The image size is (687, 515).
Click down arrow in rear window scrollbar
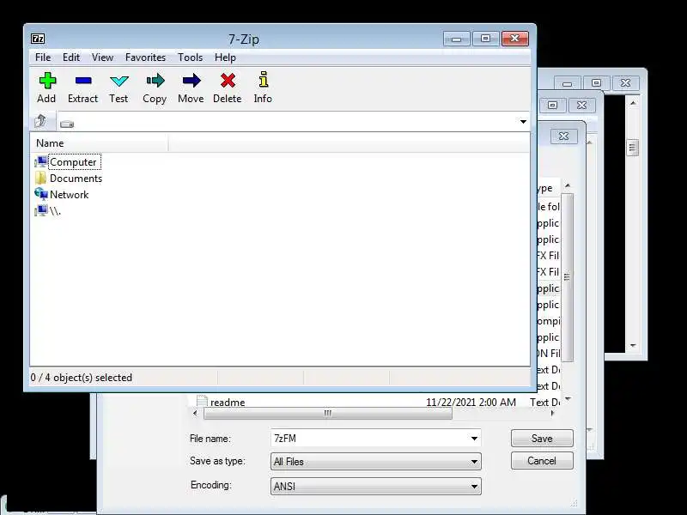tap(633, 346)
